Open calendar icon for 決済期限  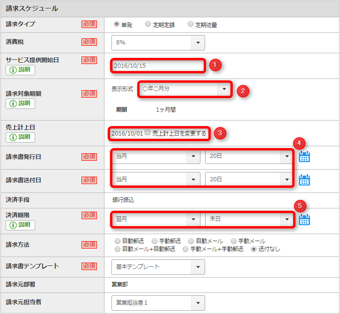(x=304, y=220)
